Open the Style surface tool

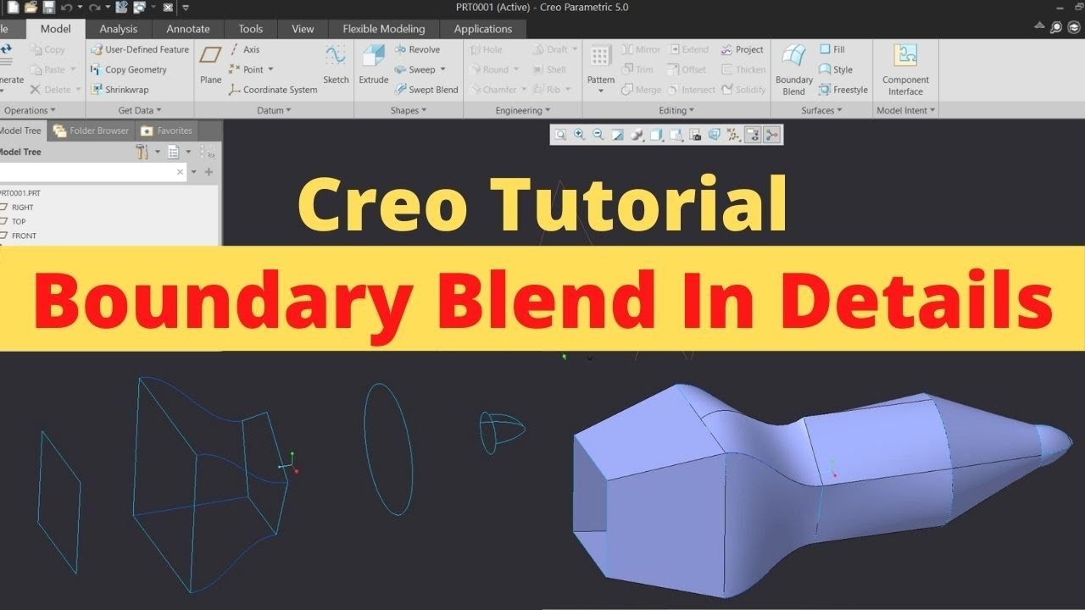[836, 69]
